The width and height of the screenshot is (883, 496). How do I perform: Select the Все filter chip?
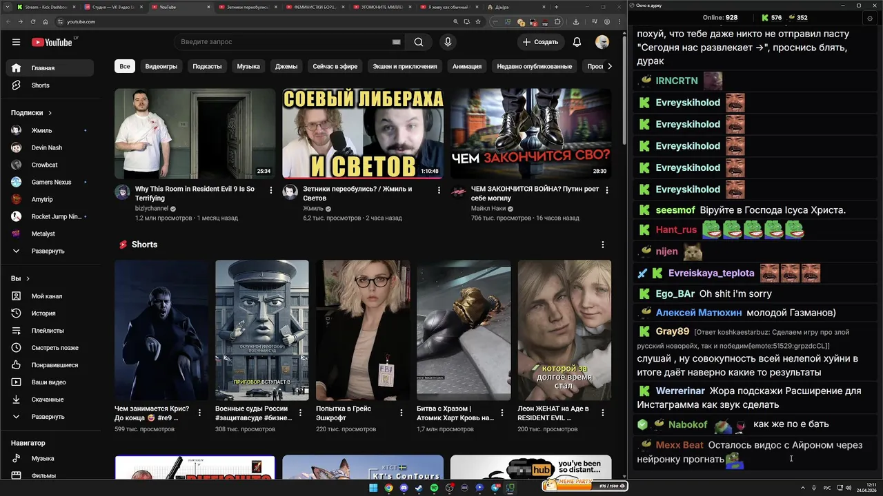124,66
